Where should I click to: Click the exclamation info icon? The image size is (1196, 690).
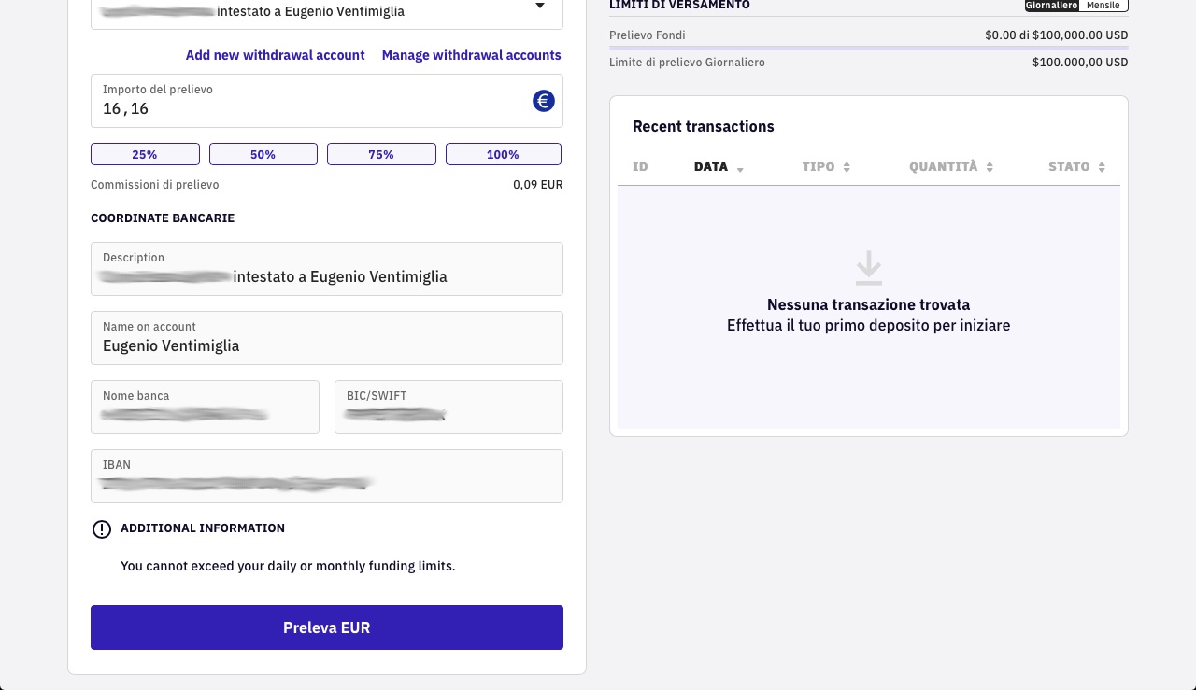pos(102,529)
